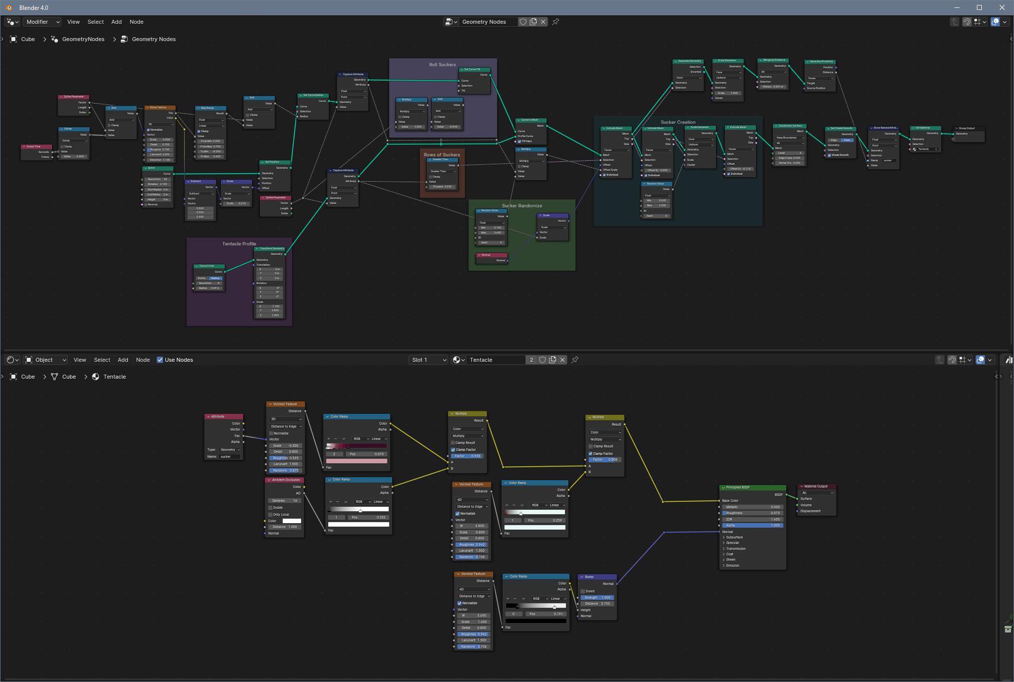Toggle overlays in geometry node editor

click(995, 22)
